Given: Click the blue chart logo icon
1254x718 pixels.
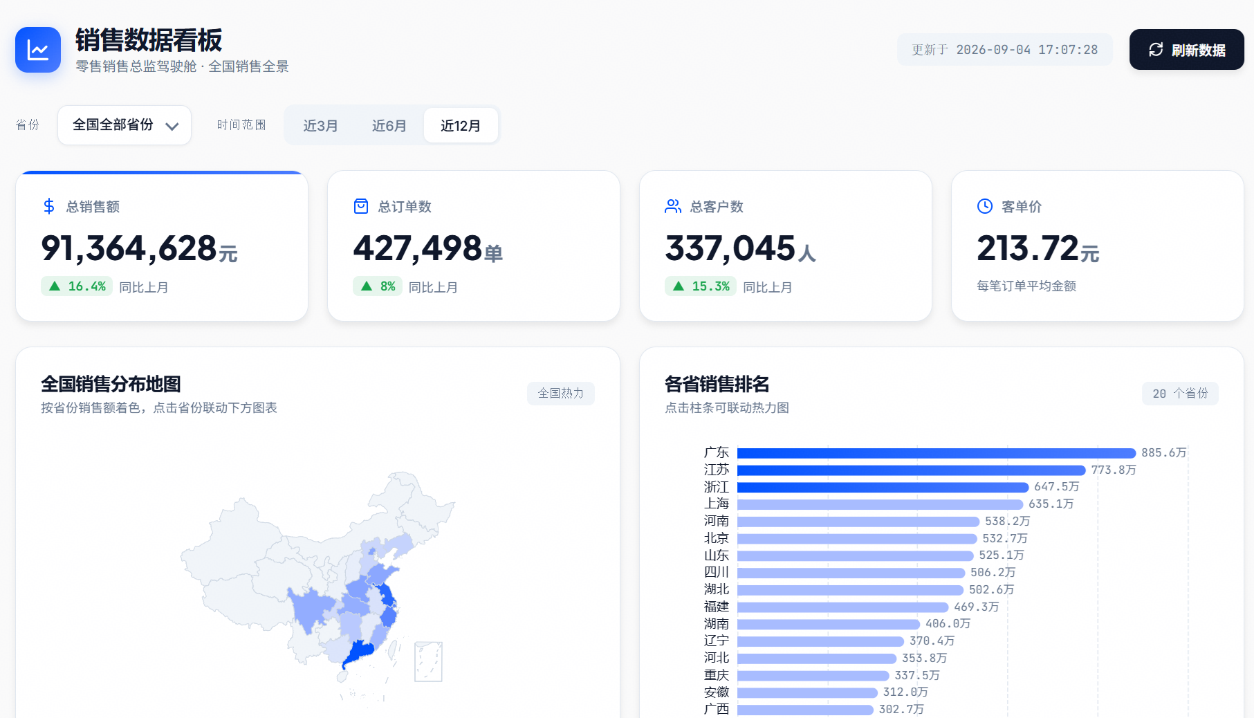Looking at the screenshot, I should point(38,50).
